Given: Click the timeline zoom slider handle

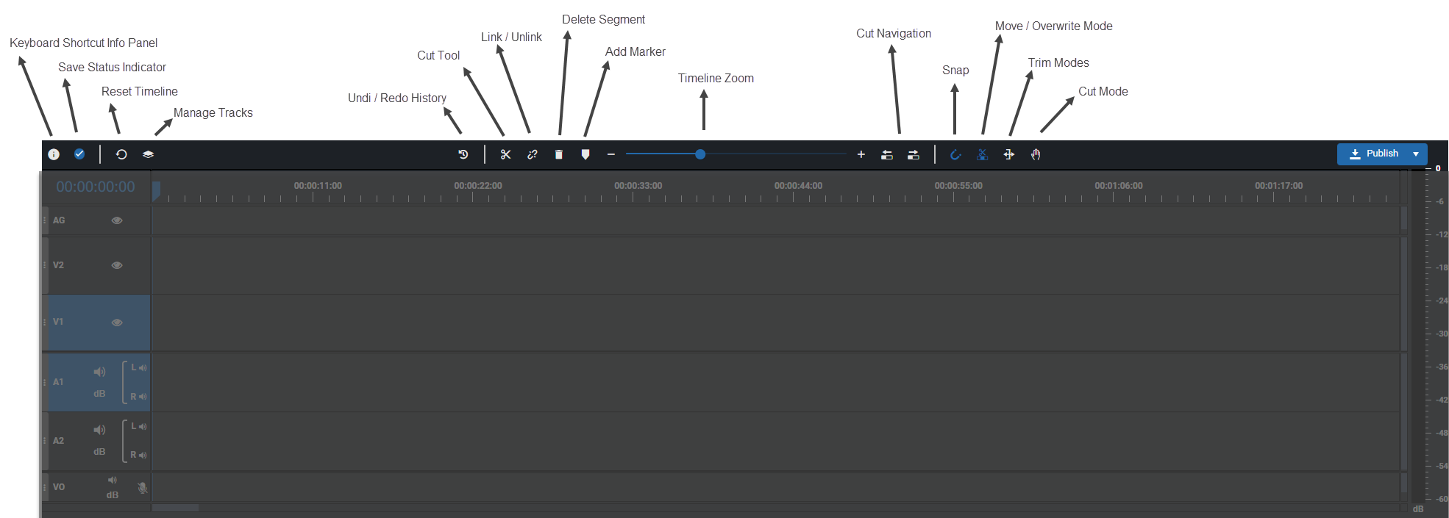Looking at the screenshot, I should pyautogui.click(x=700, y=154).
